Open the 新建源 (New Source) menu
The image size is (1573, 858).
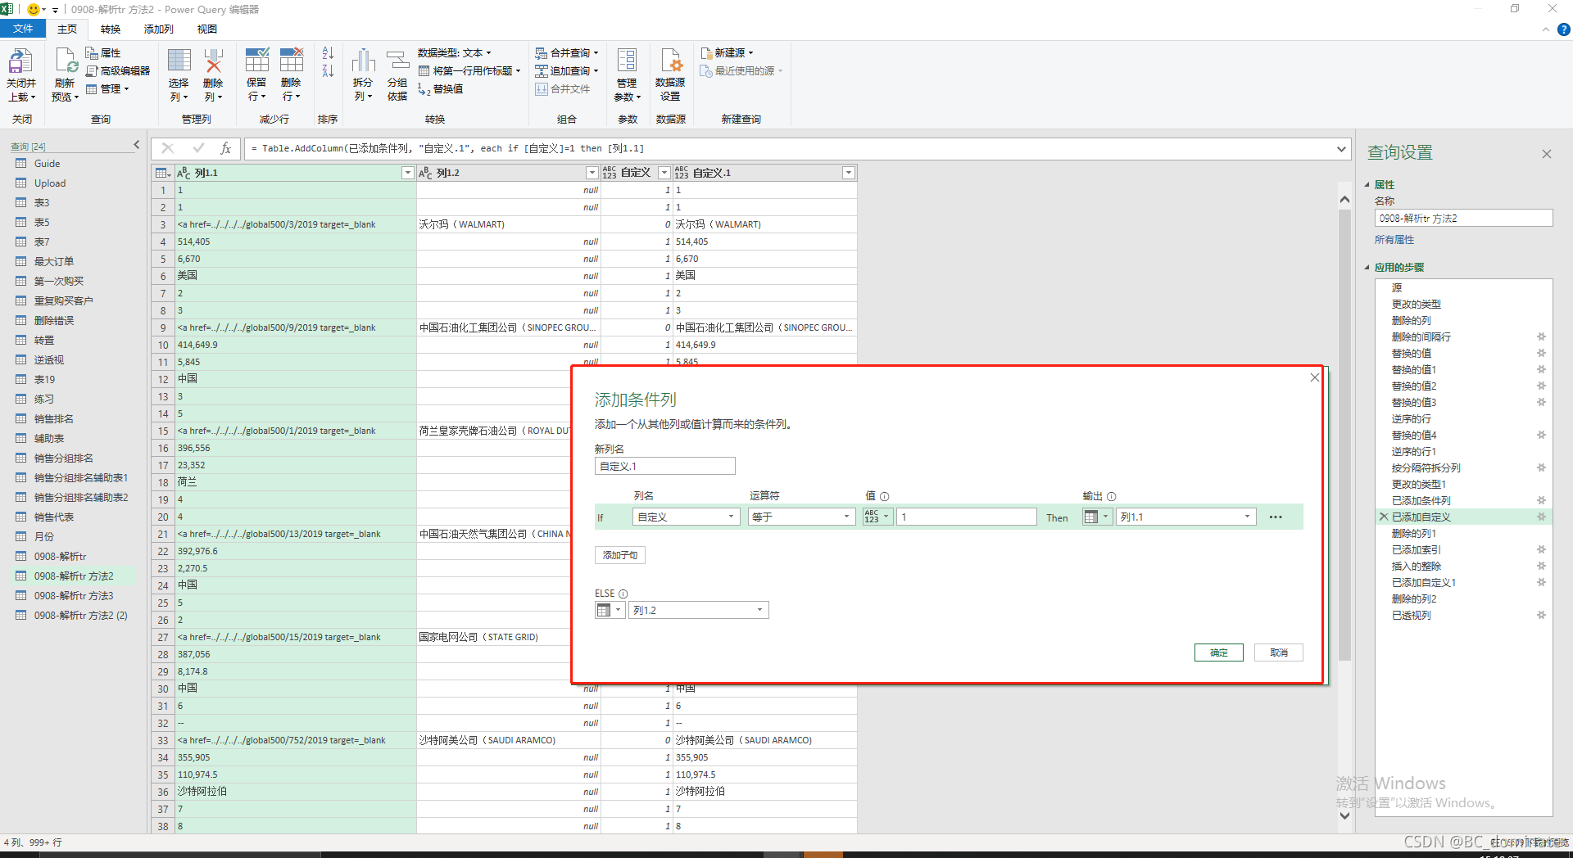pos(727,53)
